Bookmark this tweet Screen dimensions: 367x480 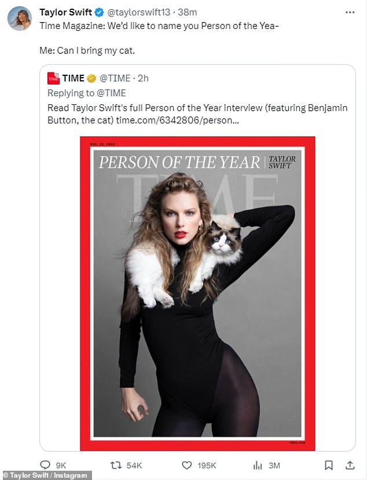click(x=328, y=465)
